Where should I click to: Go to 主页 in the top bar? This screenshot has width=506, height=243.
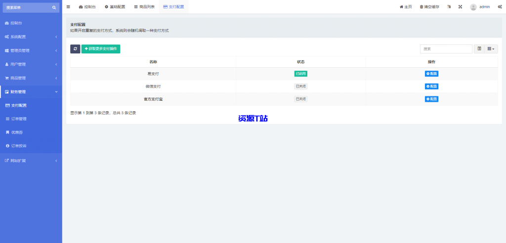[x=406, y=7]
